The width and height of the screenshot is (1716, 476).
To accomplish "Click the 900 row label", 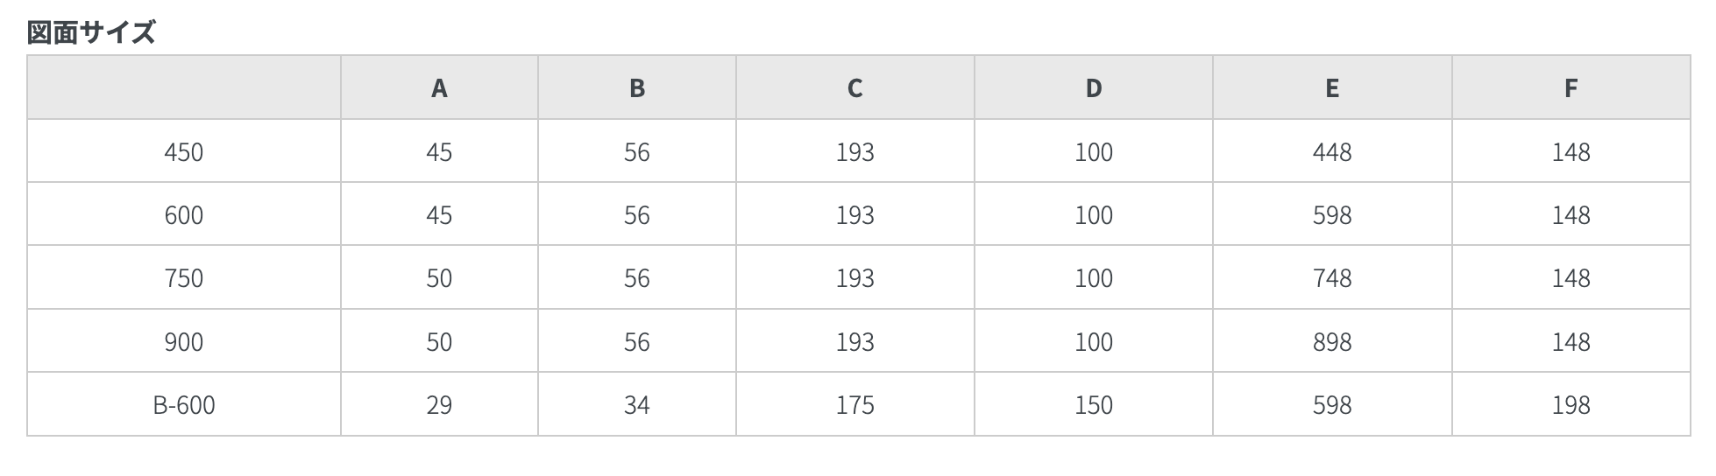I will 184,342.
